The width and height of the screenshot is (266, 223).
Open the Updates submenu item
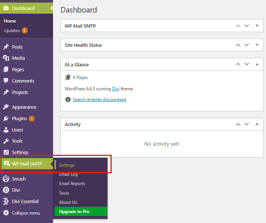tap(12, 31)
